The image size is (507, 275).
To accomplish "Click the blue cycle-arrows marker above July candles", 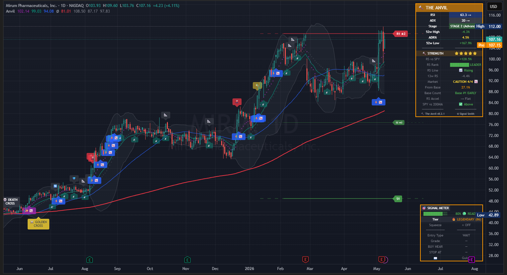I will tap(55, 186).
